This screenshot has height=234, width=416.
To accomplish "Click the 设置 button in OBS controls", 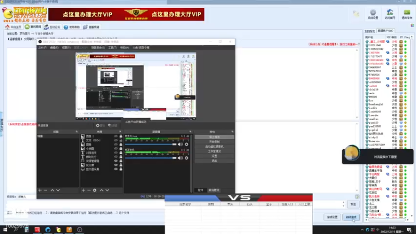I will (x=214, y=157).
